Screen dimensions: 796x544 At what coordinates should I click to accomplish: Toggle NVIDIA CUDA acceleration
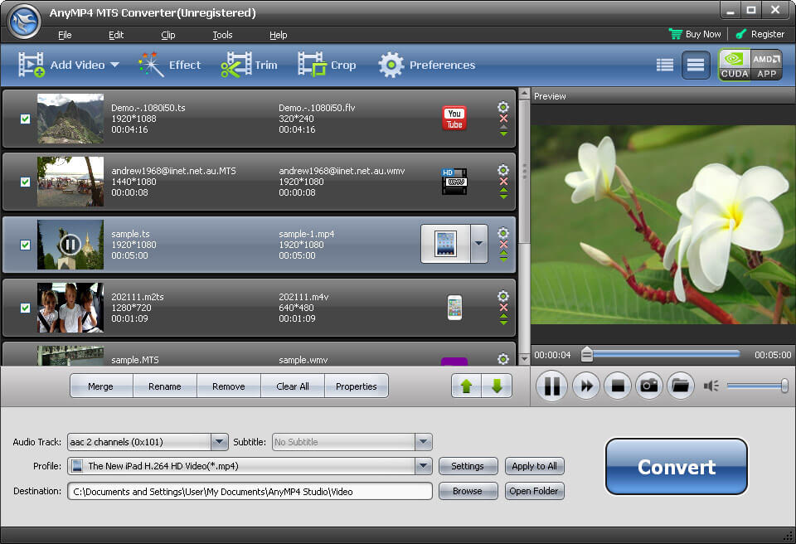click(734, 65)
